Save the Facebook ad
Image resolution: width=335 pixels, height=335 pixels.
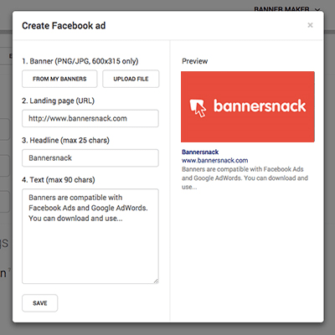point(40,303)
